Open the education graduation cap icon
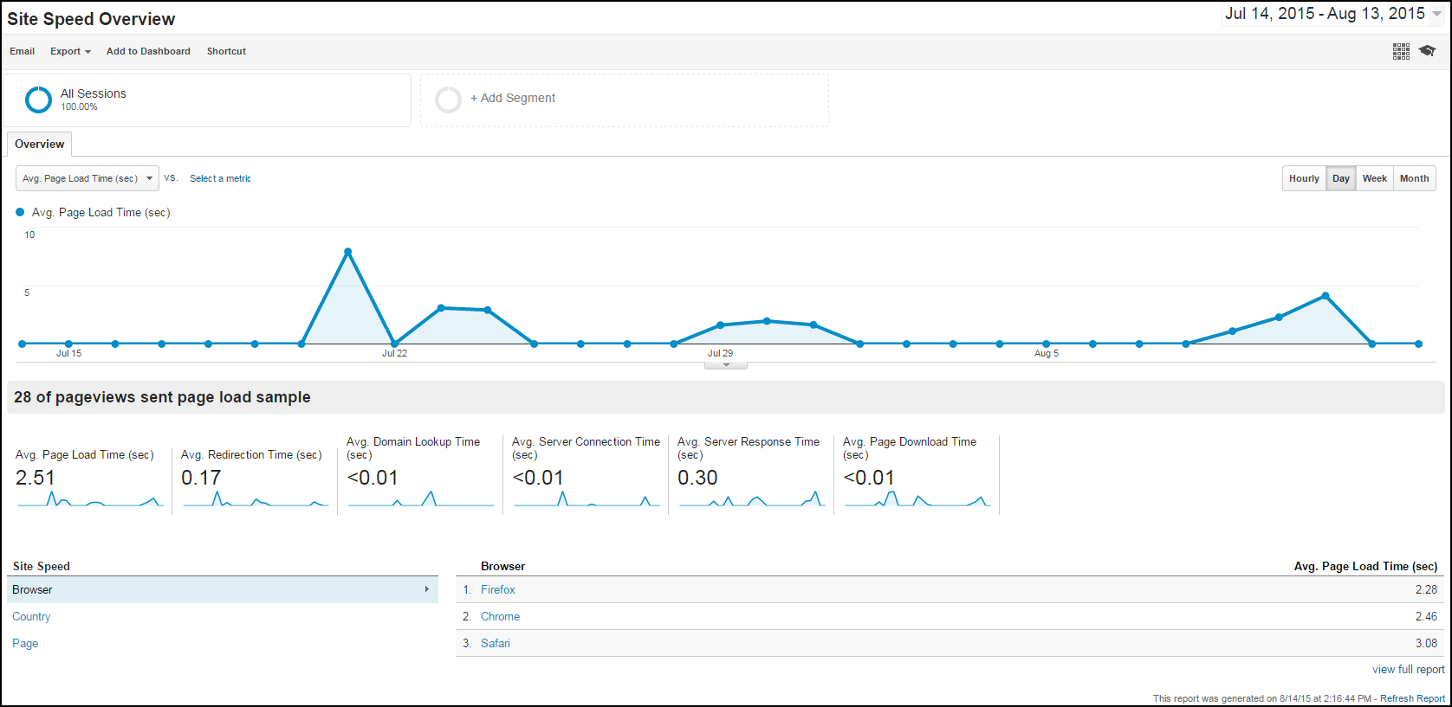1452x707 pixels. [1428, 51]
